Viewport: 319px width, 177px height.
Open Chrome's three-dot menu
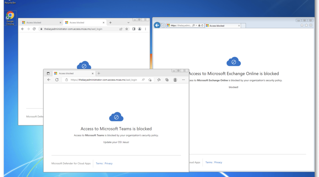point(145,29)
